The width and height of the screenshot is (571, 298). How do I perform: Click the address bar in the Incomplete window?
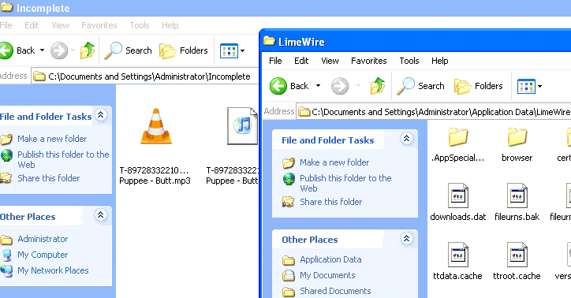coord(146,76)
